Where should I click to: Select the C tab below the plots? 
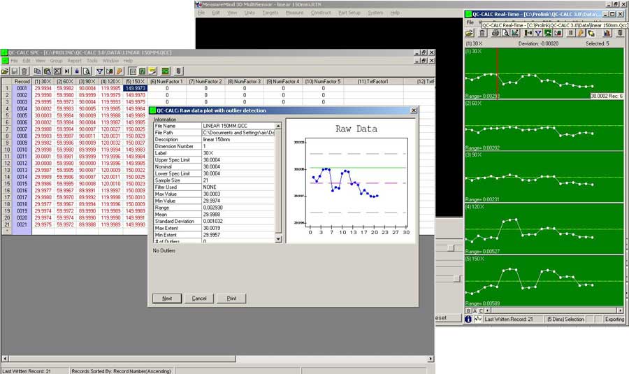pyautogui.click(x=483, y=310)
